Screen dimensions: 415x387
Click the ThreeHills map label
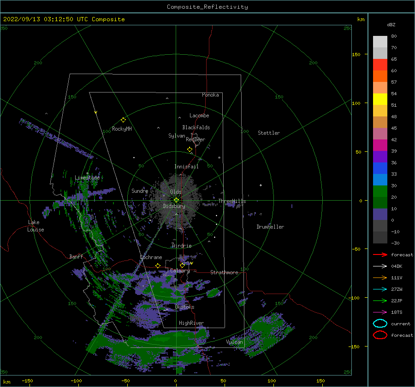point(232,201)
